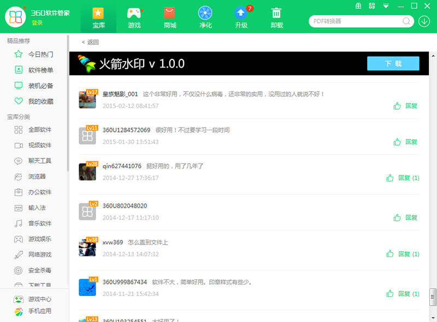The width and height of the screenshot is (437, 322).
Task: Click the 360软件管家 logo
Action: tap(15, 17)
